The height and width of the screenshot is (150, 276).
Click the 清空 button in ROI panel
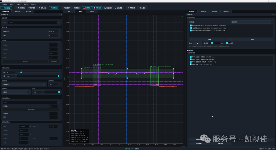252,39
